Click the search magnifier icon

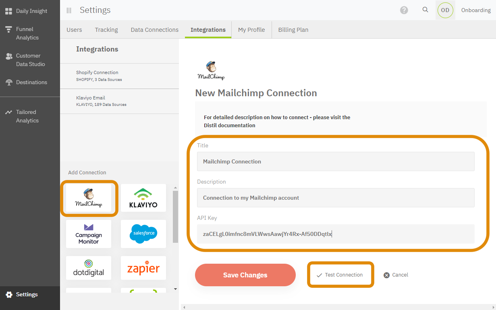[425, 10]
